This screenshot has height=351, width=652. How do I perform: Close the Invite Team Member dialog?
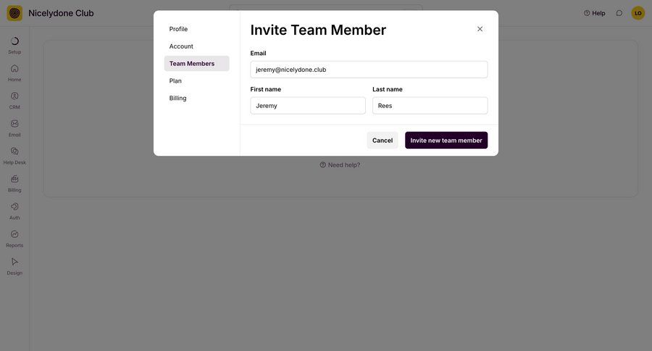click(x=480, y=29)
